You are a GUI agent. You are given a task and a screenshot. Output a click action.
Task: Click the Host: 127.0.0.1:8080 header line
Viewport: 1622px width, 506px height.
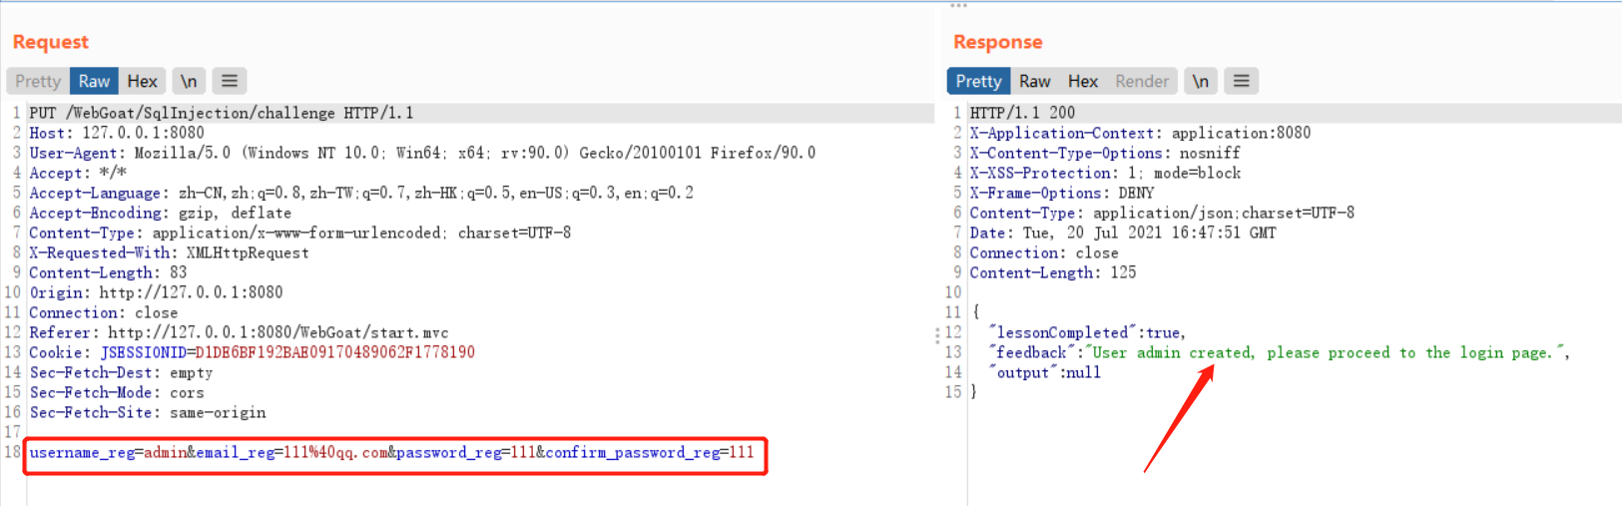tap(117, 133)
